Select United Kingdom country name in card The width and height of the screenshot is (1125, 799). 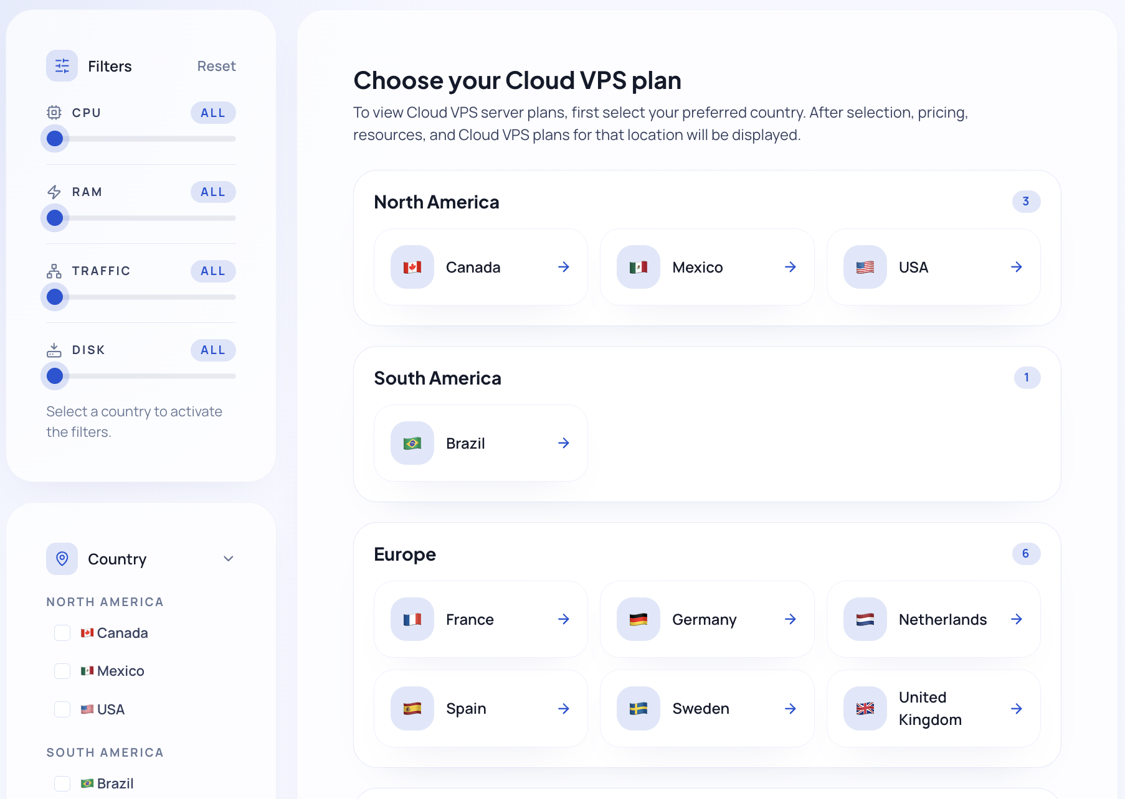(930, 709)
